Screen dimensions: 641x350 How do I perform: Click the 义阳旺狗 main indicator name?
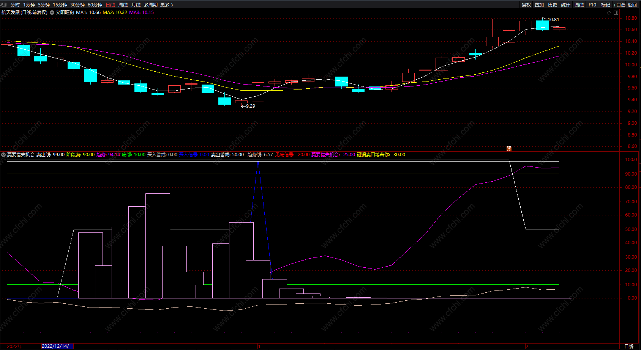click(65, 13)
